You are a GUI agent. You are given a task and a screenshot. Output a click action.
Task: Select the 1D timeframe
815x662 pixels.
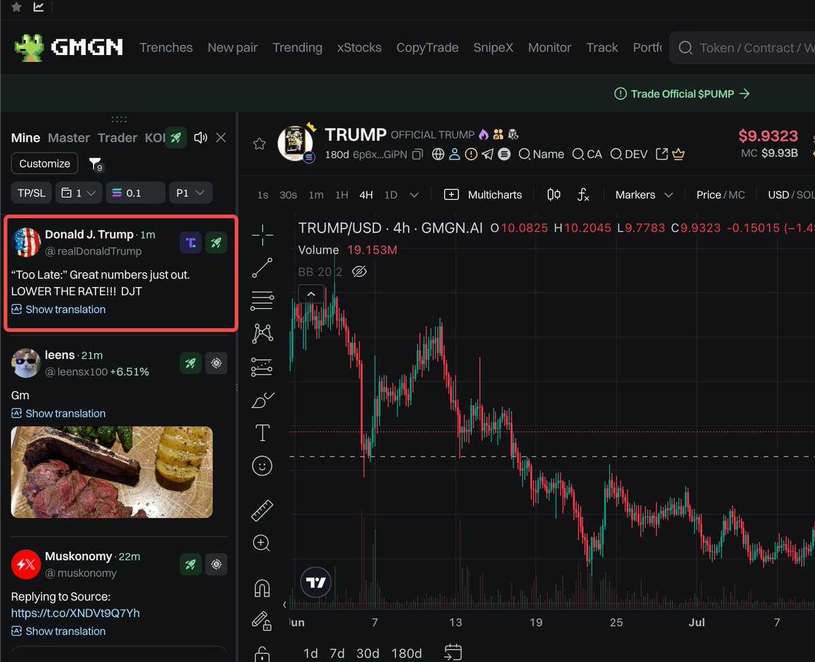click(391, 195)
